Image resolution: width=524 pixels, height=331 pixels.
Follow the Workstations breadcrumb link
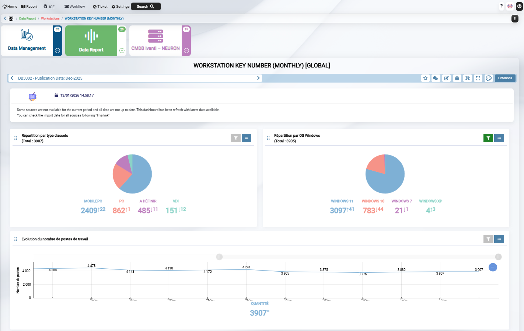[x=50, y=18]
